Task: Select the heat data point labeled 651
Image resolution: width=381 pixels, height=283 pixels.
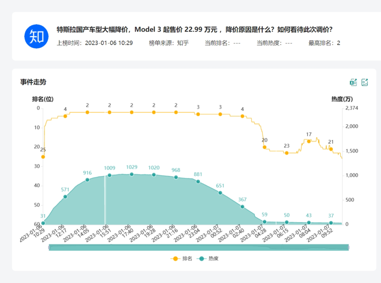Action: [x=220, y=193]
